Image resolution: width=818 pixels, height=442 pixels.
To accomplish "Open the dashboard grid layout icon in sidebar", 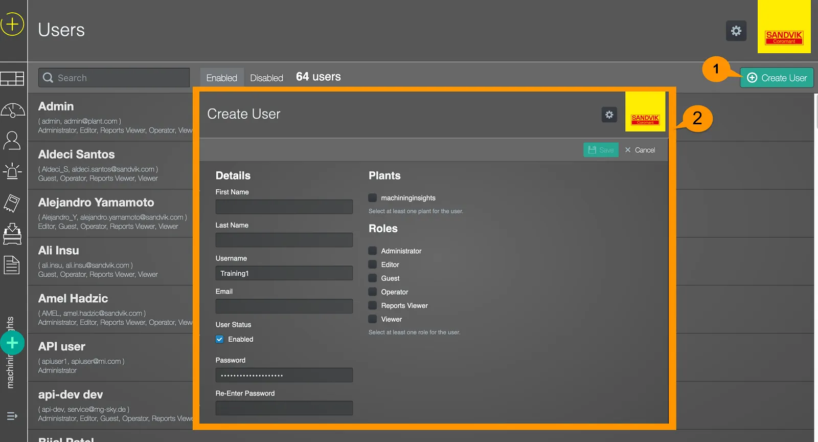I will click(x=12, y=78).
